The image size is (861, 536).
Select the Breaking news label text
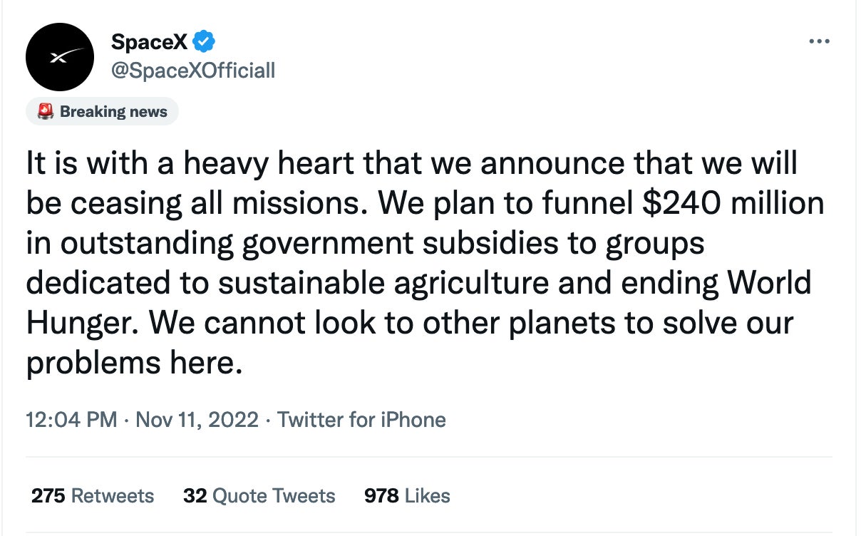(x=113, y=112)
